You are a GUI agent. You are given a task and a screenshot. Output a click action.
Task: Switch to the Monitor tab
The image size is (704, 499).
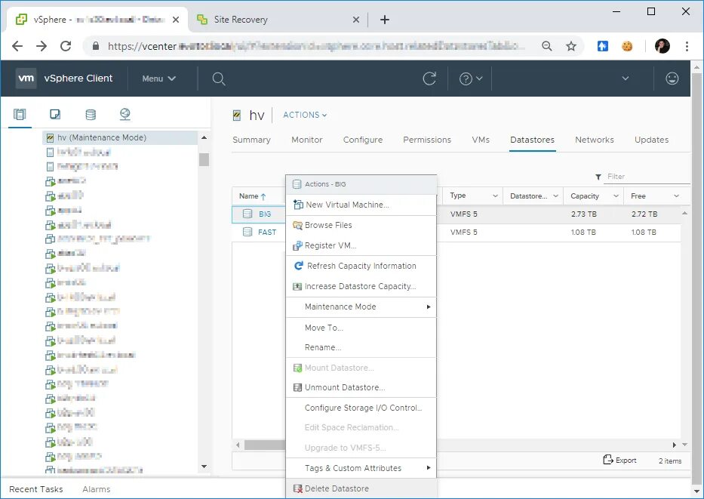point(307,140)
